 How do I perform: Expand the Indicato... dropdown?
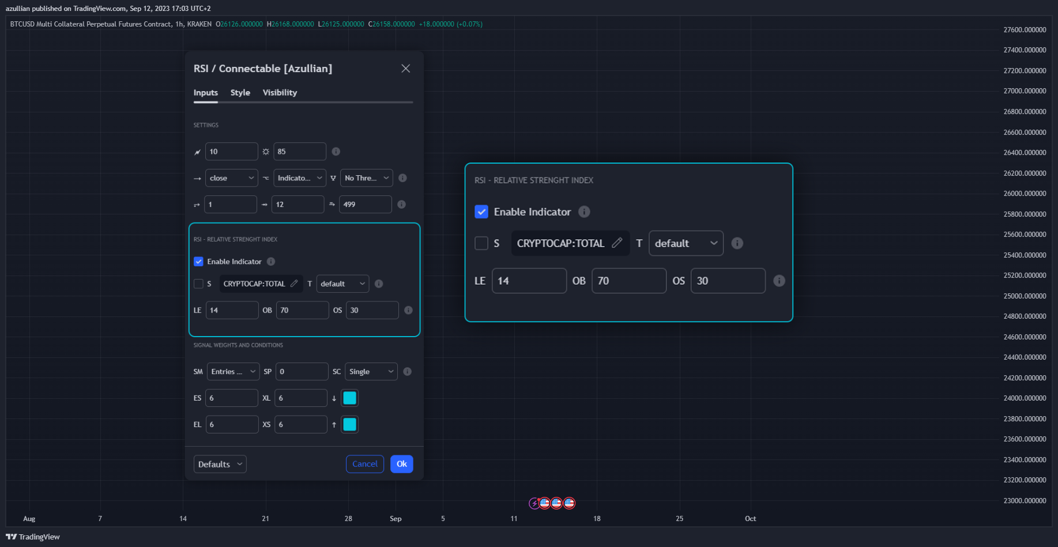[x=300, y=178]
